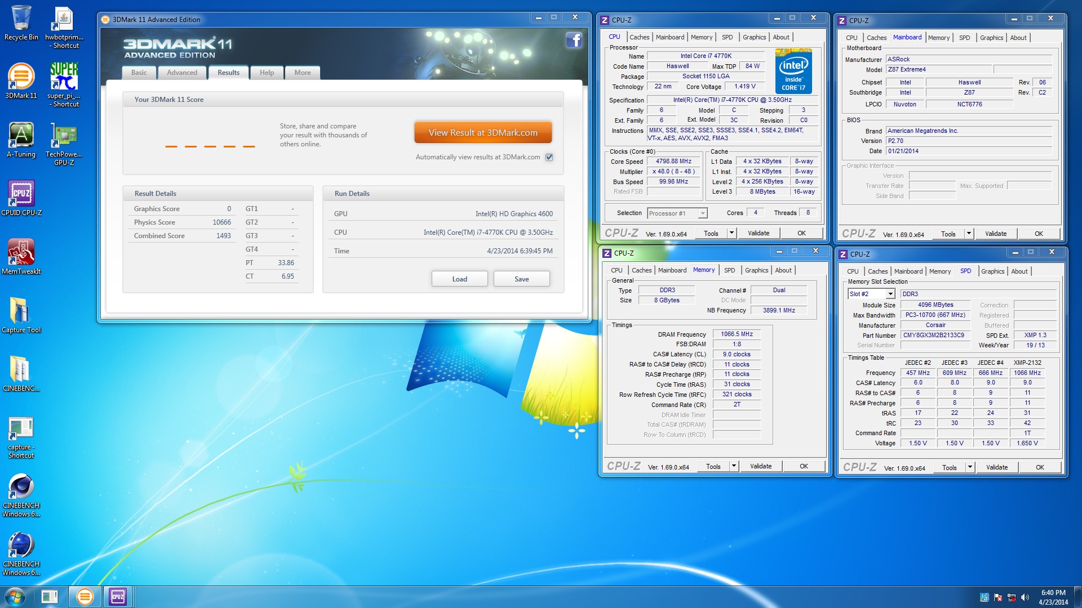Open MemTweakIt desktop icon

(21, 252)
